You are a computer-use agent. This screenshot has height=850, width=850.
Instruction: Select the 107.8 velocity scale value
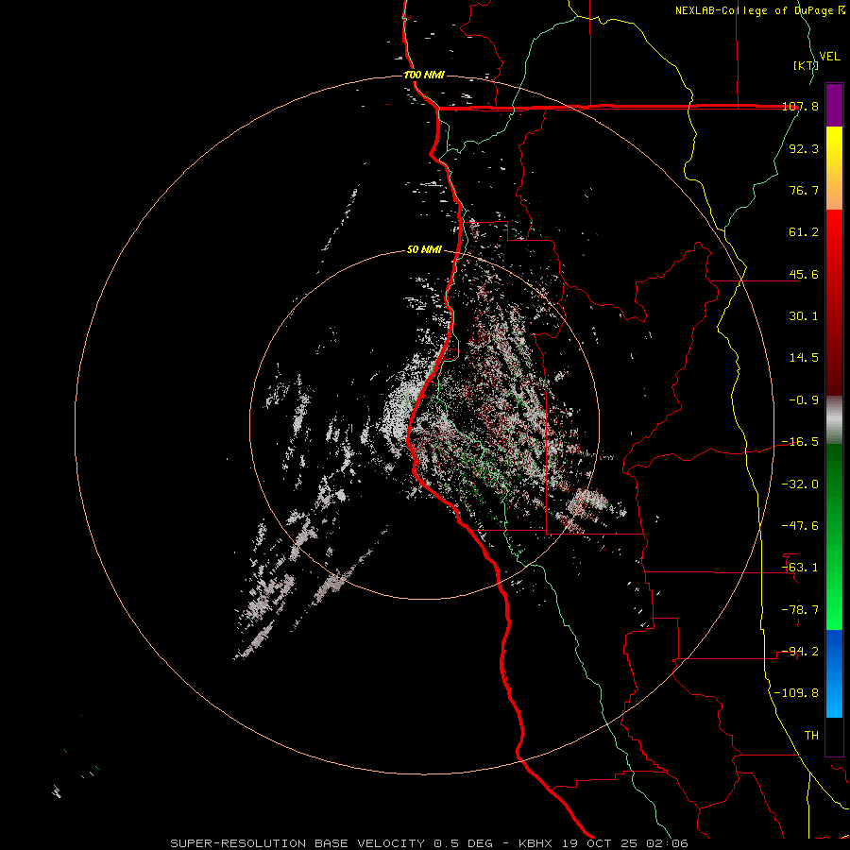(801, 106)
